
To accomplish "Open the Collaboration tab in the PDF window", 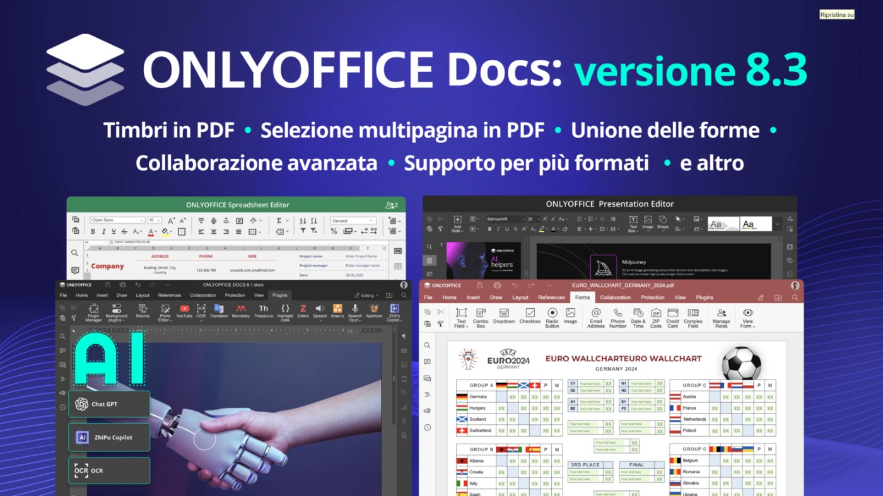I will (x=615, y=297).
